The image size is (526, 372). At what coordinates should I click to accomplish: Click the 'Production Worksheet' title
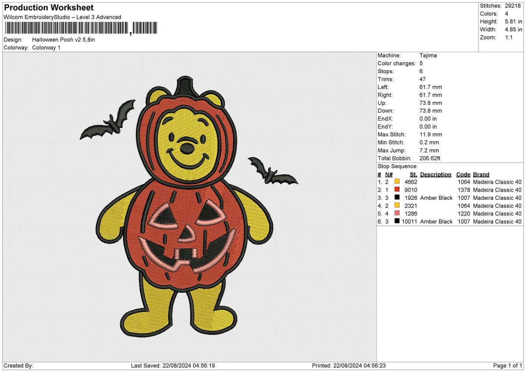(49, 8)
